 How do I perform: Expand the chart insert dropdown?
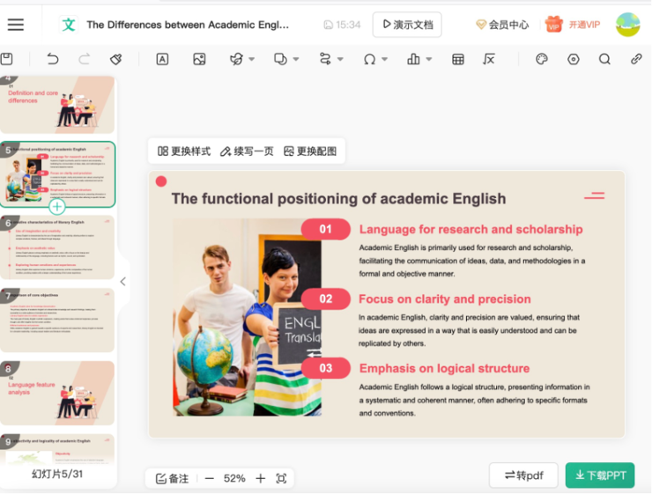coord(428,60)
